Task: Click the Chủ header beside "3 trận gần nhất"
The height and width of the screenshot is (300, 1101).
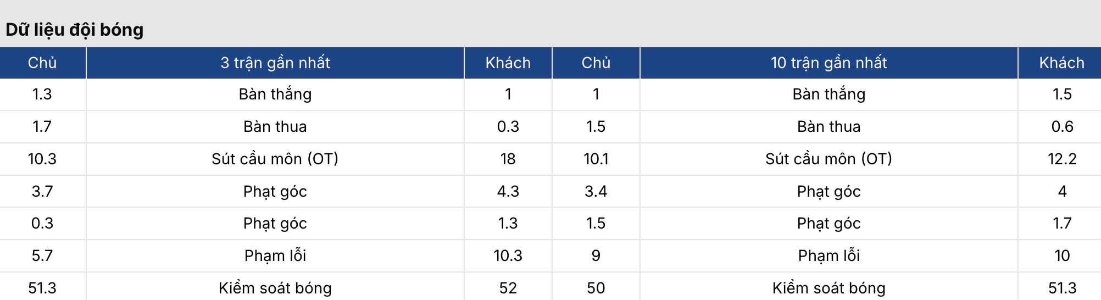Action: tap(42, 63)
